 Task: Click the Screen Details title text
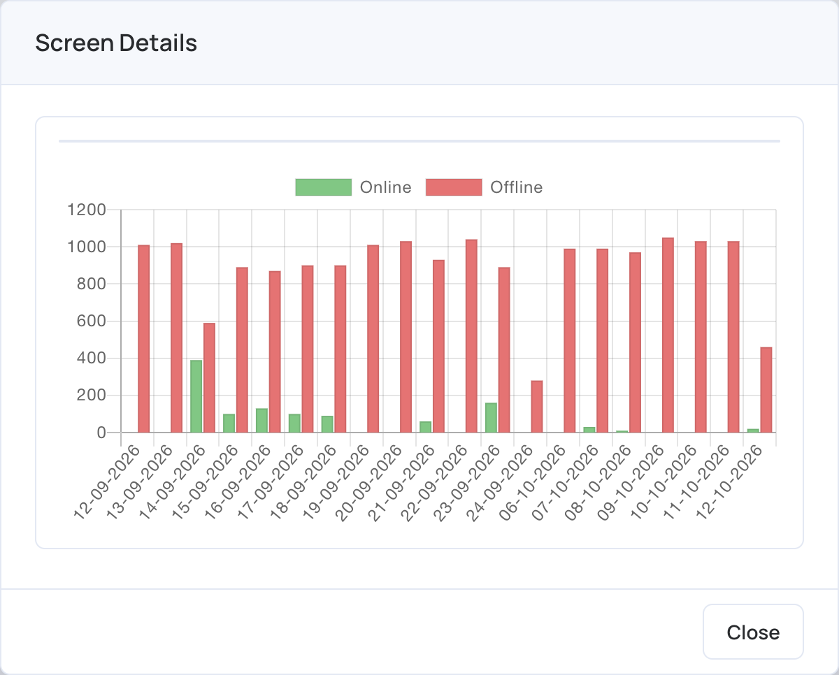[x=116, y=43]
